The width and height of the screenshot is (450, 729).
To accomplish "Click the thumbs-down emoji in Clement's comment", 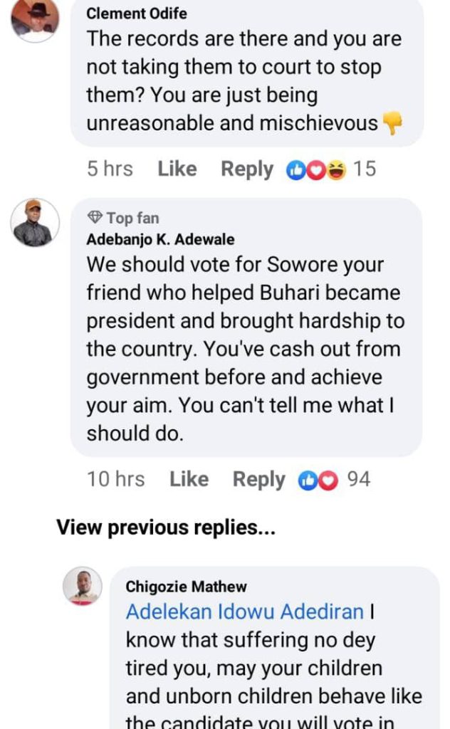I will pyautogui.click(x=392, y=124).
